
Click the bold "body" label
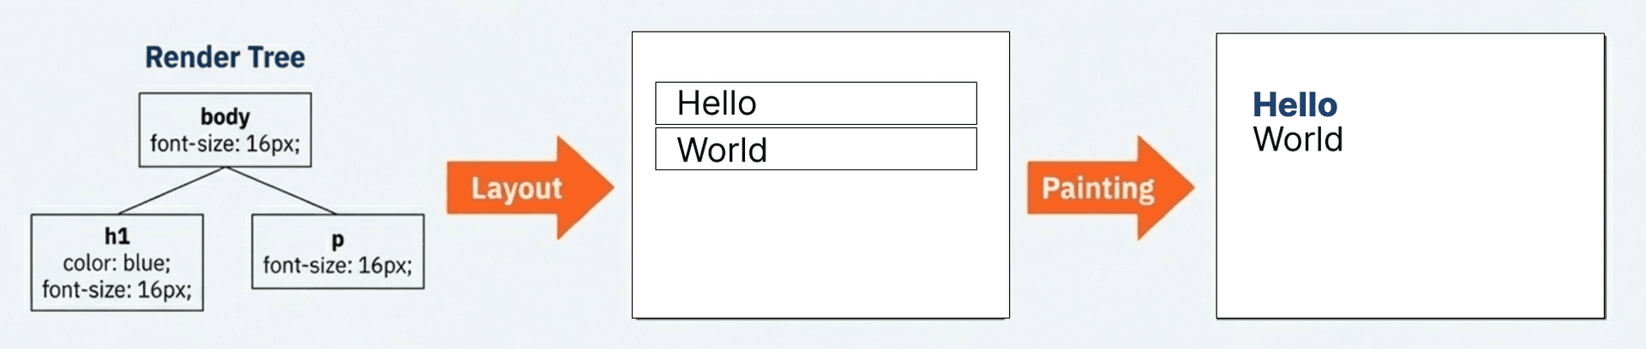(x=225, y=116)
